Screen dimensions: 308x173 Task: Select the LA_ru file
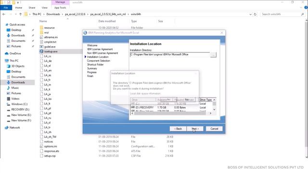coord(48,118)
